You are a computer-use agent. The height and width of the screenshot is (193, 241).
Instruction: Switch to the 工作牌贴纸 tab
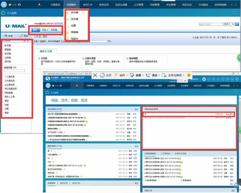[165, 153]
